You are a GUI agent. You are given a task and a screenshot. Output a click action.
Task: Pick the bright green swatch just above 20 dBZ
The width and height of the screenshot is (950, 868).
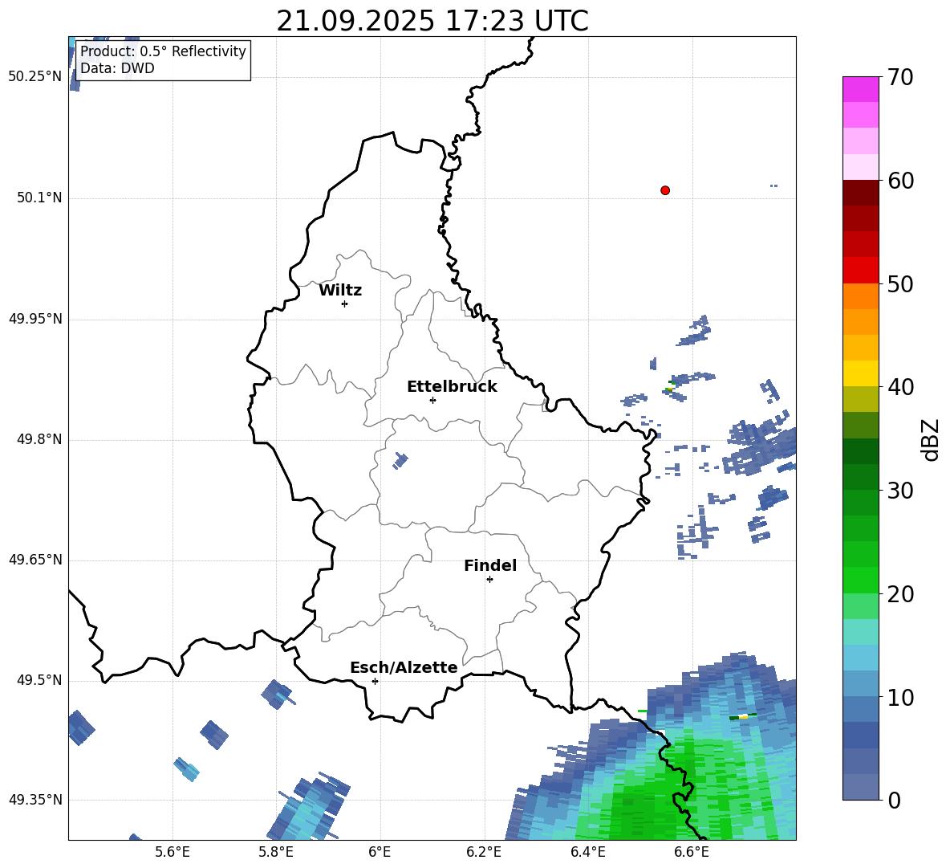pos(860,580)
